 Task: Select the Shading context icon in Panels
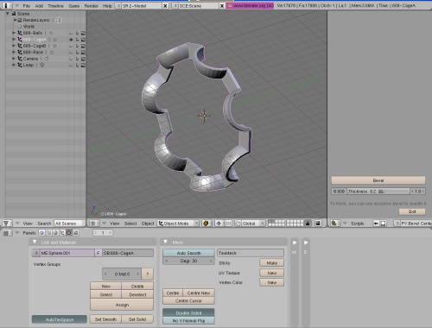coord(55,233)
